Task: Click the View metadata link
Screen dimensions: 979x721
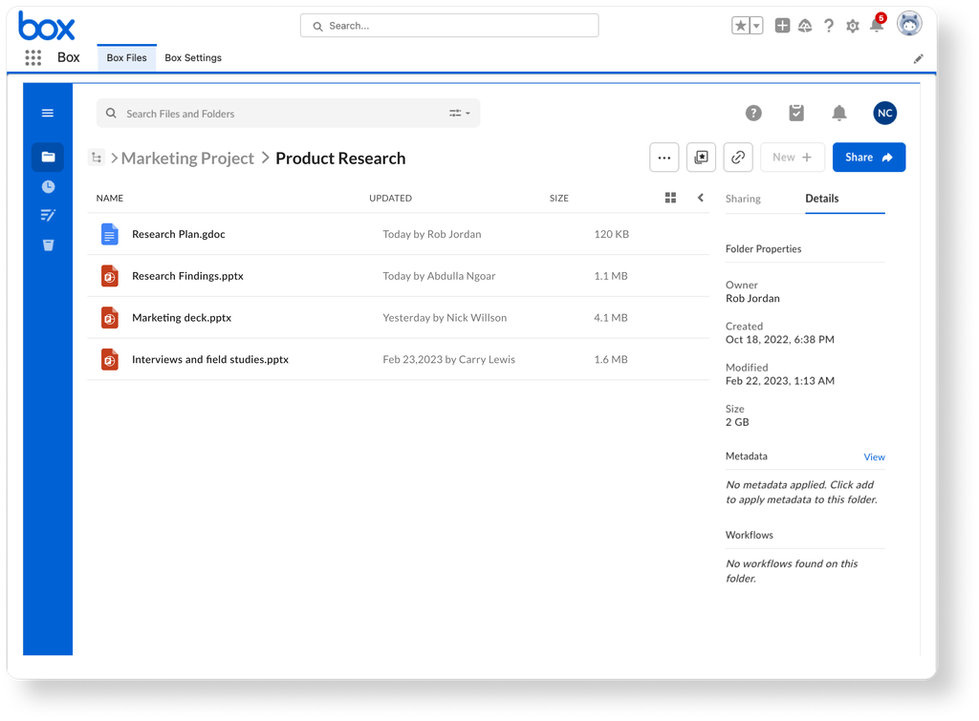Action: coord(874,457)
